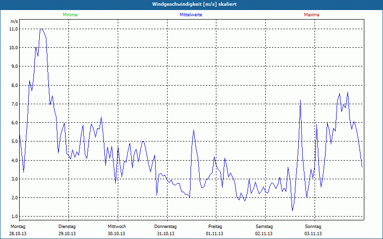Click the 11,0 y-axis value
The width and height of the screenshot is (383, 239).
14,29
